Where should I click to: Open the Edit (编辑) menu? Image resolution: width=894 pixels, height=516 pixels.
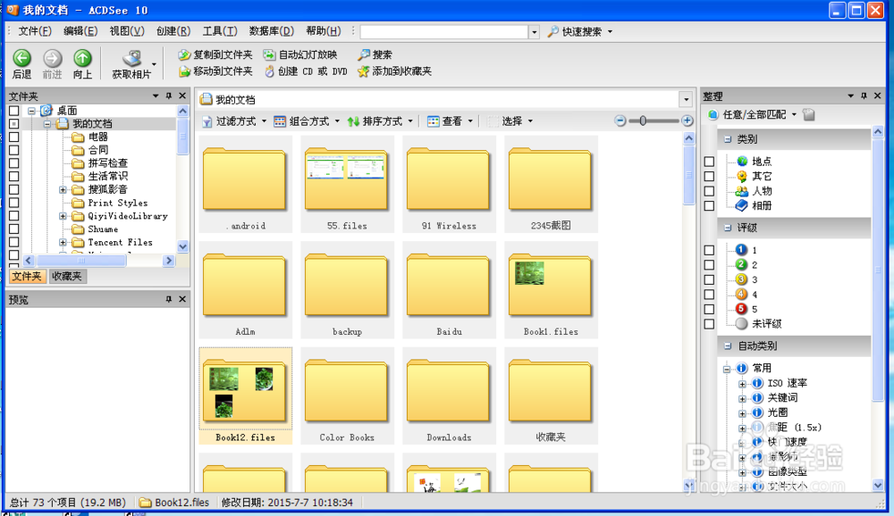(80, 30)
